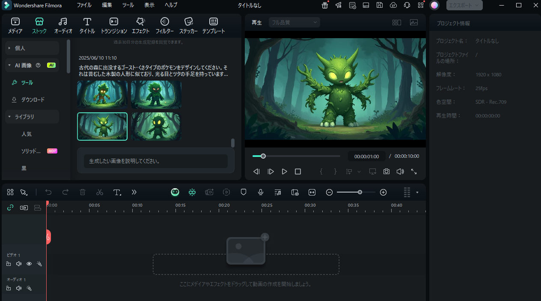
Task: Lock the オーディオ 1 track
Action: (x=9, y=288)
